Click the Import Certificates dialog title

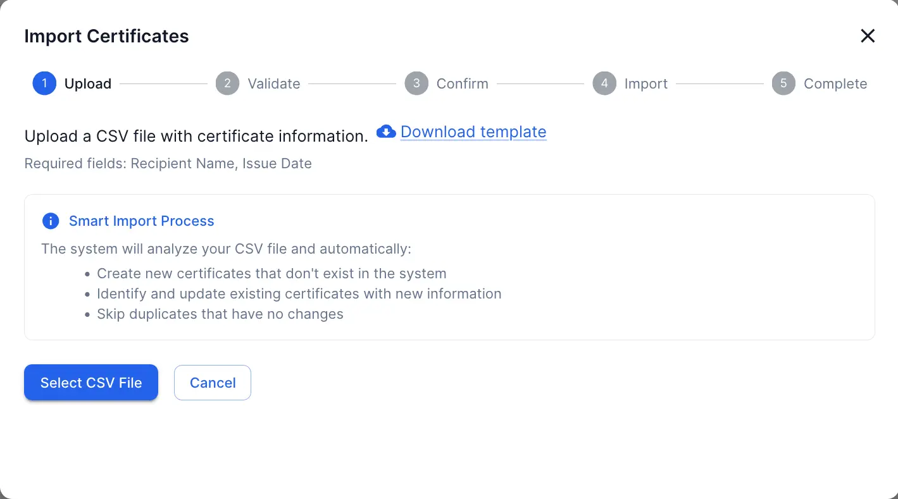coord(106,36)
